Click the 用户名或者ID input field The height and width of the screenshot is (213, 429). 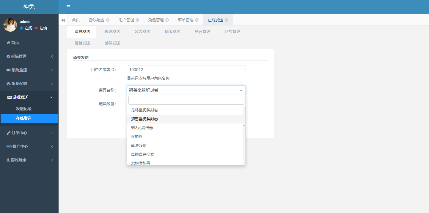186,70
